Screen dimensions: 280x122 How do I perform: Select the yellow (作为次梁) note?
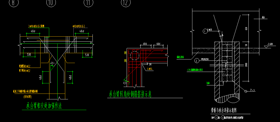pos(28,97)
